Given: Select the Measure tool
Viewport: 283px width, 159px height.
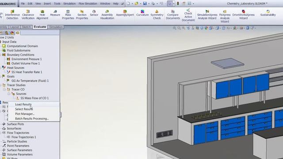Looking at the screenshot, I should (55, 13).
